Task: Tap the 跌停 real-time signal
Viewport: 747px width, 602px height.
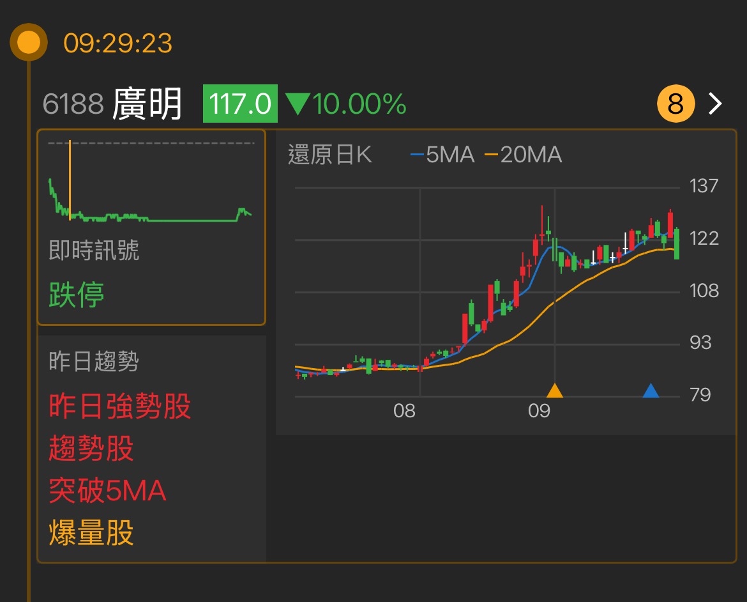Action: coord(77,295)
